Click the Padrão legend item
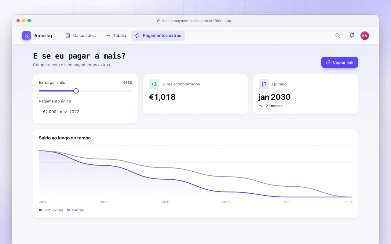 pos(75,210)
